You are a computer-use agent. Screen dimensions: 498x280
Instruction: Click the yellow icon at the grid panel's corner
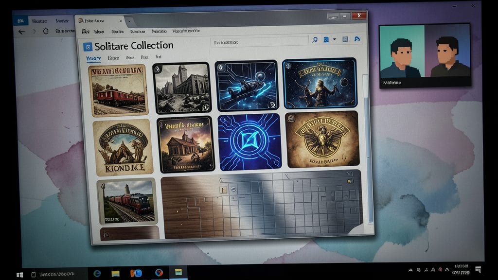[x=350, y=181]
